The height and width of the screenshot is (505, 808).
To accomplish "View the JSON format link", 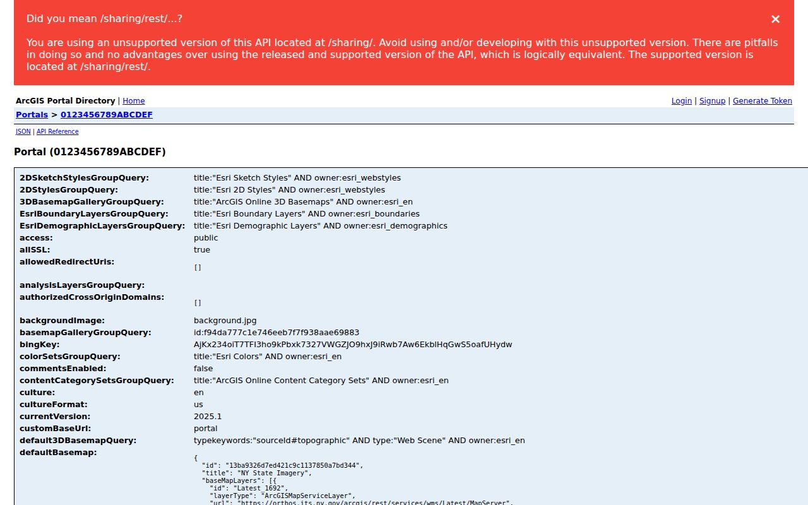I will 23,132.
